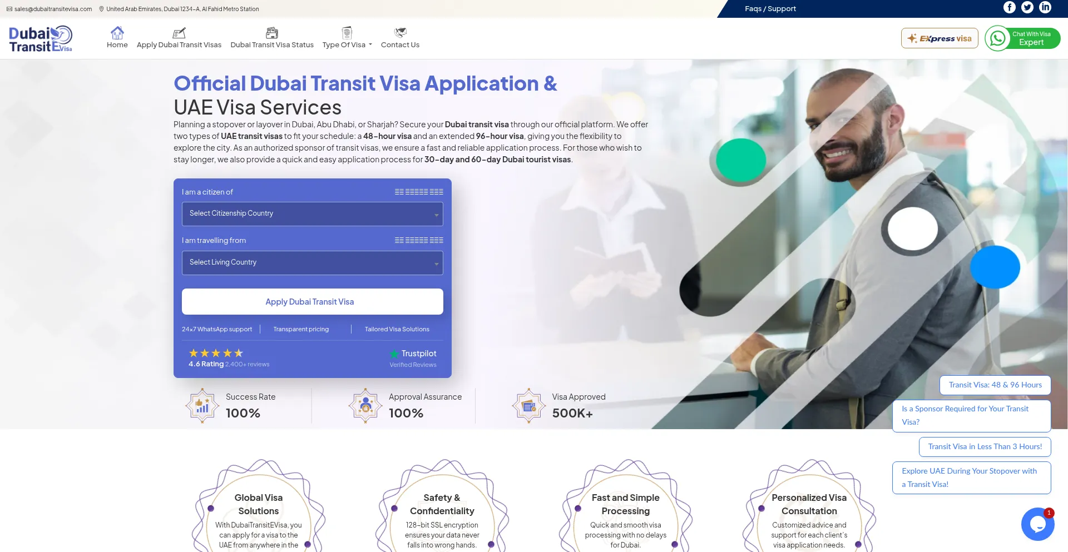Open the live chat bubble widget

coord(1038,524)
